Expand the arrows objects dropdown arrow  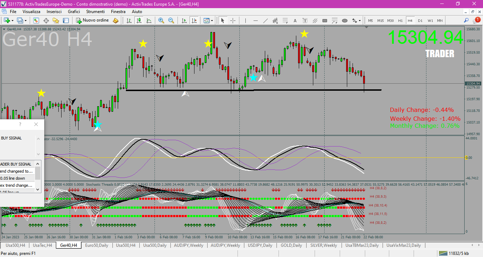point(360,20)
